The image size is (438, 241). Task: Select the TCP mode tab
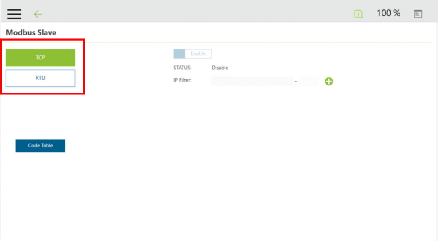[x=40, y=58]
